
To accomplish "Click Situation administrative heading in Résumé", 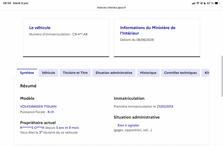I will 137,117.
